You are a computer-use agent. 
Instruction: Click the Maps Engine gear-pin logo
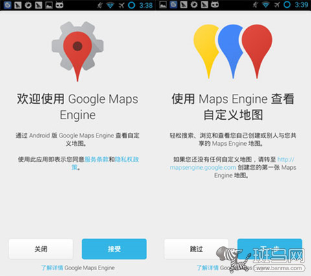[78, 51]
